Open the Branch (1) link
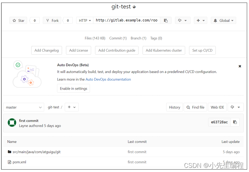The image size is (249, 172). [138, 38]
